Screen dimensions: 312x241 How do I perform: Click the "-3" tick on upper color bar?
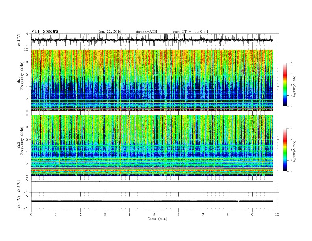(291, 63)
